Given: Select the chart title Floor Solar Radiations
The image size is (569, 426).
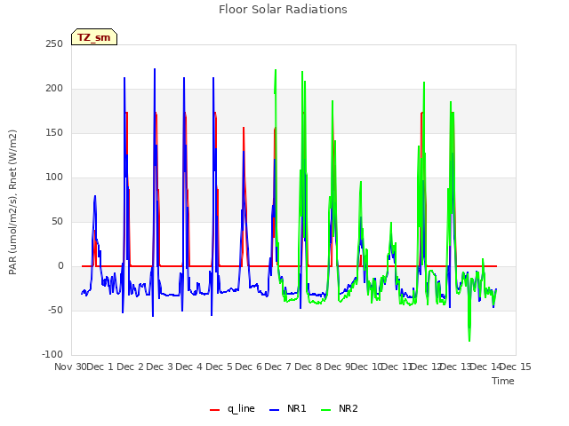Looking at the screenshot, I should (x=283, y=10).
